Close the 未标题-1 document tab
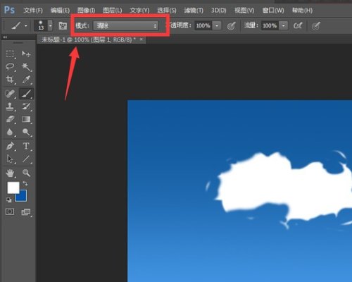The image size is (352, 282). 141,39
